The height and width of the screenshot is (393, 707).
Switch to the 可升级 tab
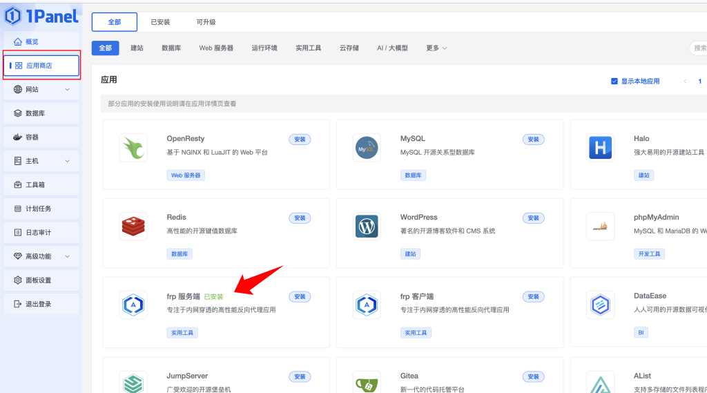point(206,22)
